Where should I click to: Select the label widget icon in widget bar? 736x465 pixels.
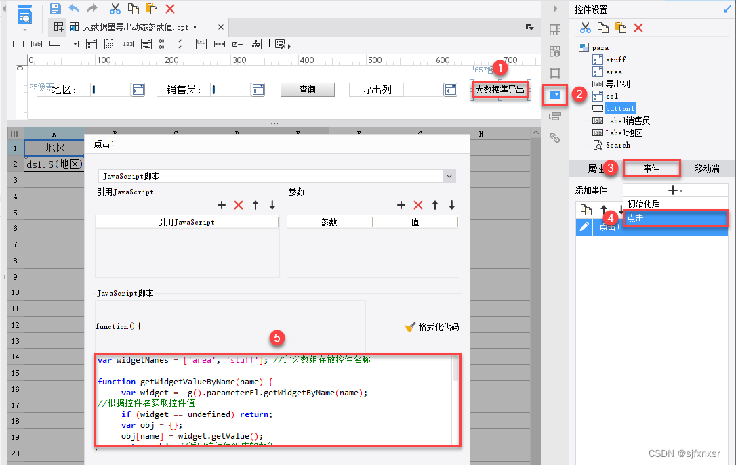(x=37, y=44)
